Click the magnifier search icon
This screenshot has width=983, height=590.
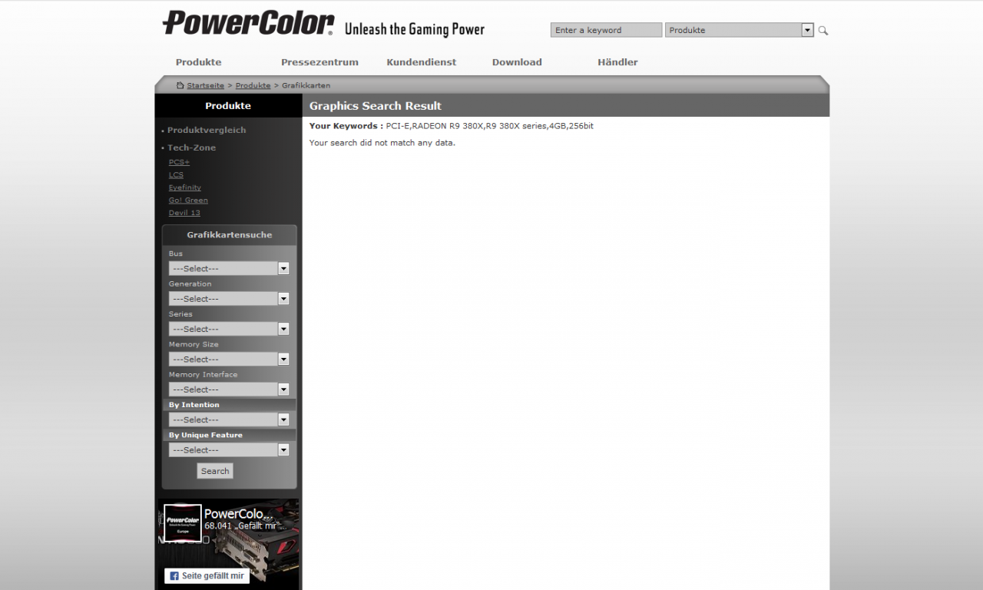[823, 31]
